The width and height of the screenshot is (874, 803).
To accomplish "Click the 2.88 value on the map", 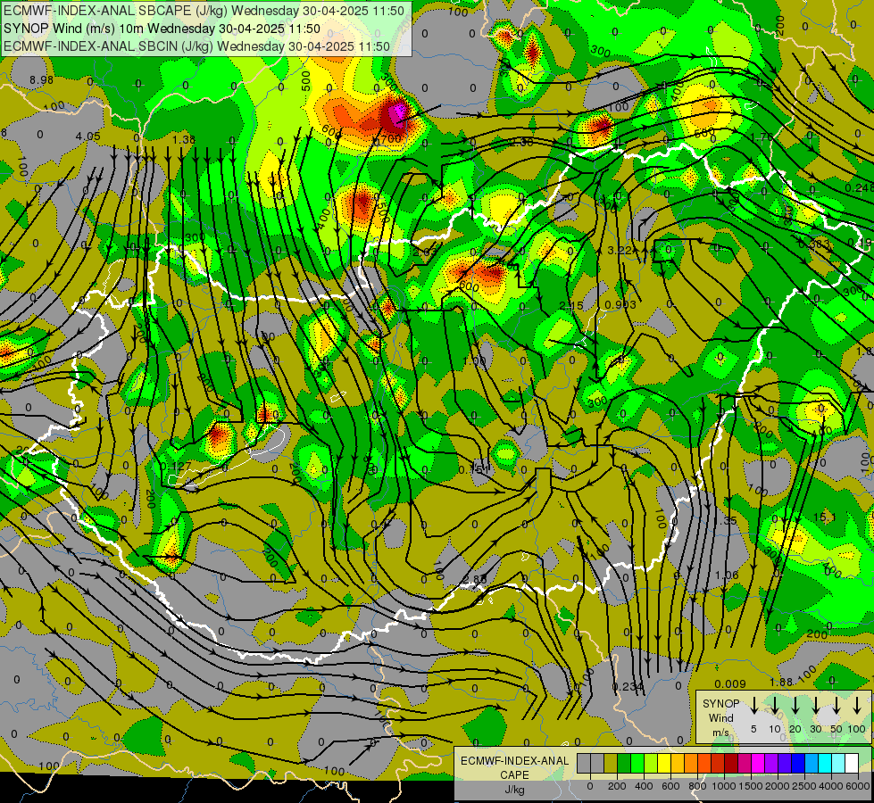I will 475,580.
